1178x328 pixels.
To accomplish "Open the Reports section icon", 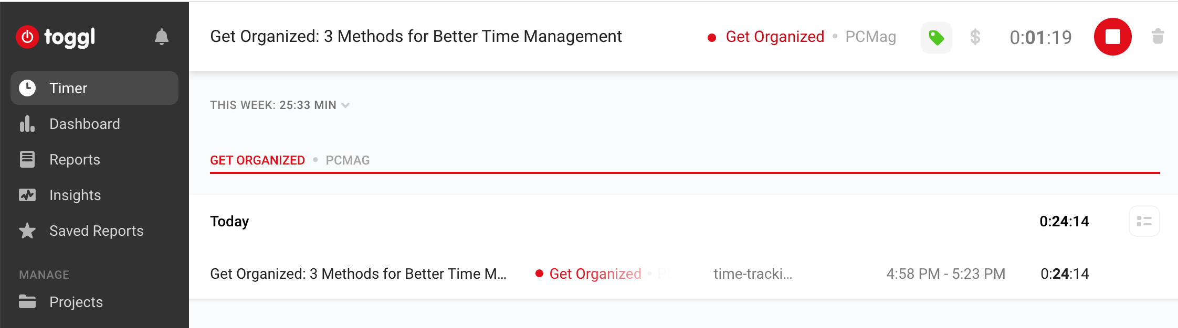I will pyautogui.click(x=27, y=159).
